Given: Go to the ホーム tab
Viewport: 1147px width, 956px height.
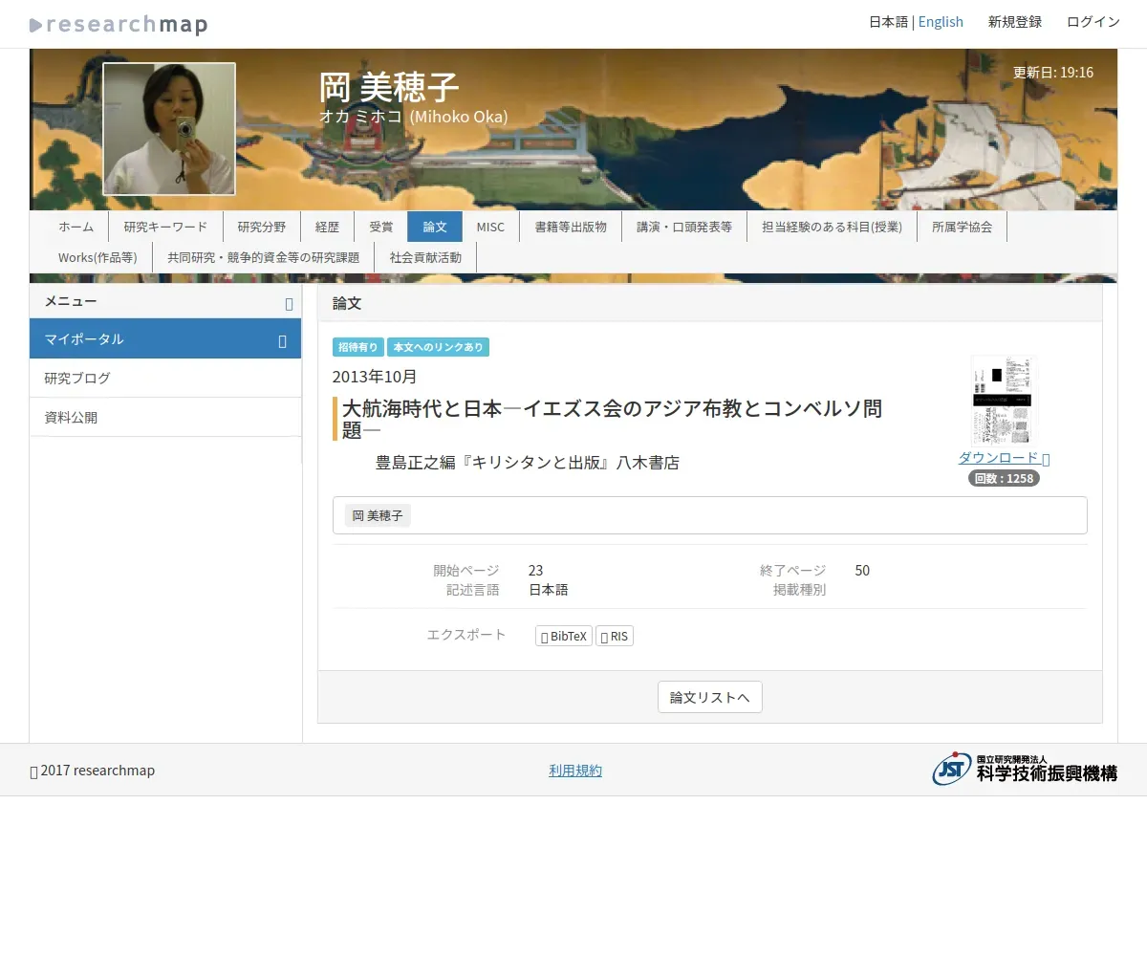Looking at the screenshot, I should tap(76, 227).
